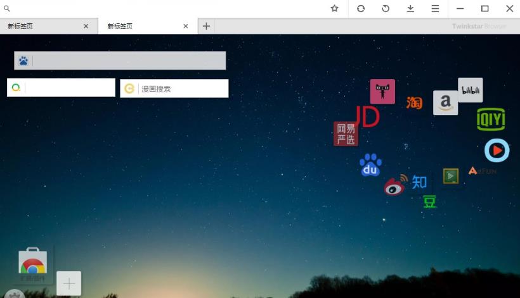Minimize the browser window

[x=460, y=9]
